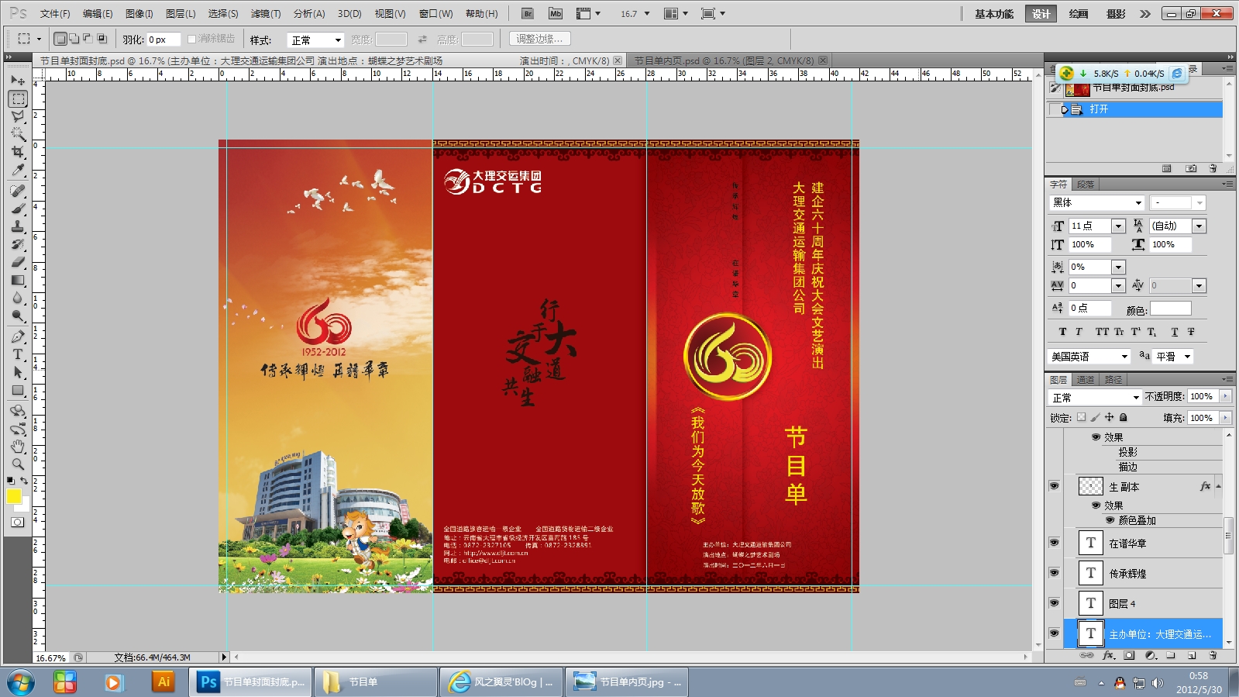This screenshot has width=1239, height=697.
Task: Toggle visibility of 传承辉煌 layer
Action: pyautogui.click(x=1054, y=573)
